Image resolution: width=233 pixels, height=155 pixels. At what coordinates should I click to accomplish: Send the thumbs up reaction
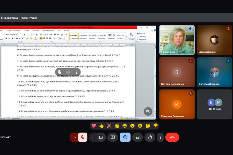tap(101, 126)
